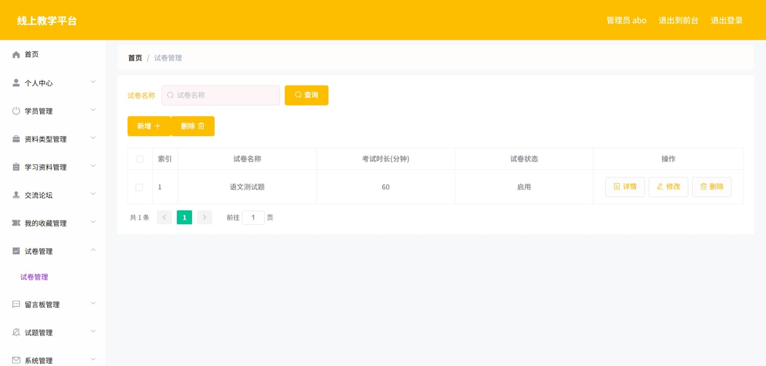Expand the 我的收藏管理 chevron
The width and height of the screenshot is (766, 366).
tap(93, 222)
